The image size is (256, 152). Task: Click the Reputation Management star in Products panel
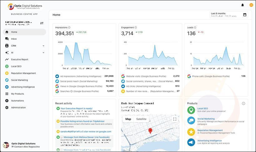[x=191, y=132]
